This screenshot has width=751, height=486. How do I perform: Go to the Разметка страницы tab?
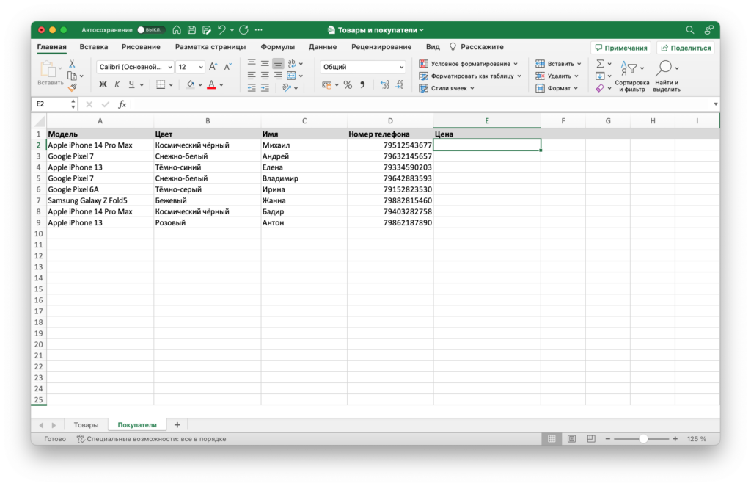[210, 47]
